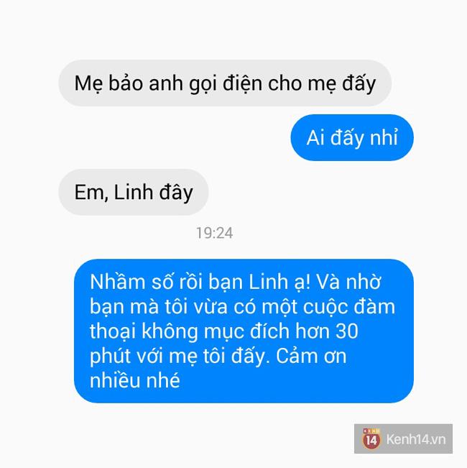
Task: Select the gray 'Em, Linh đây' message
Action: click(134, 192)
